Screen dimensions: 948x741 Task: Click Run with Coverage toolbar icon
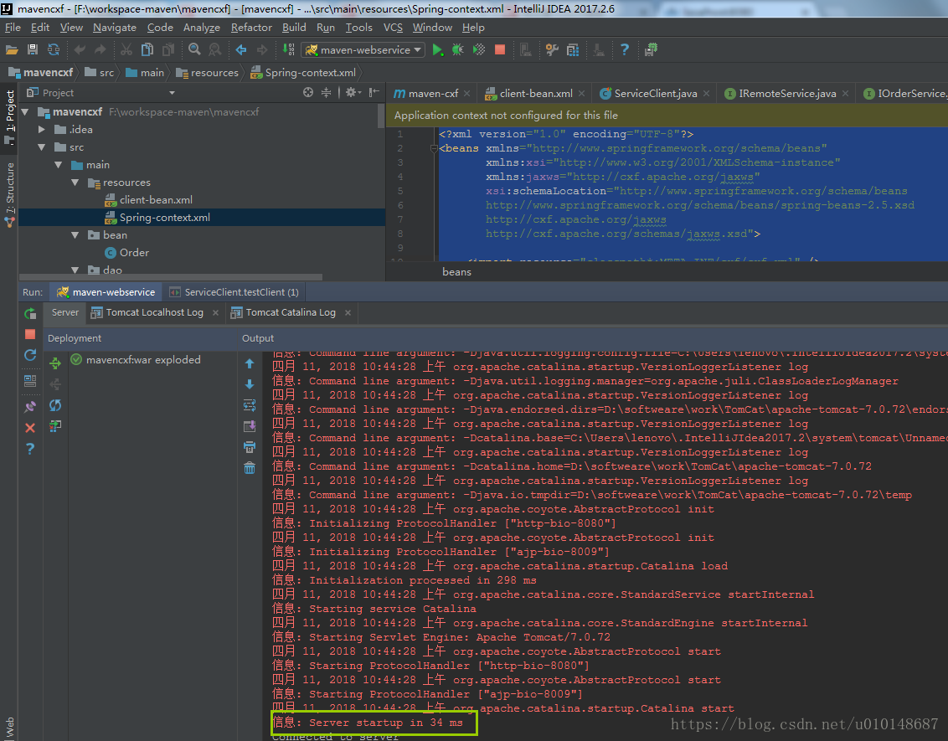point(479,50)
